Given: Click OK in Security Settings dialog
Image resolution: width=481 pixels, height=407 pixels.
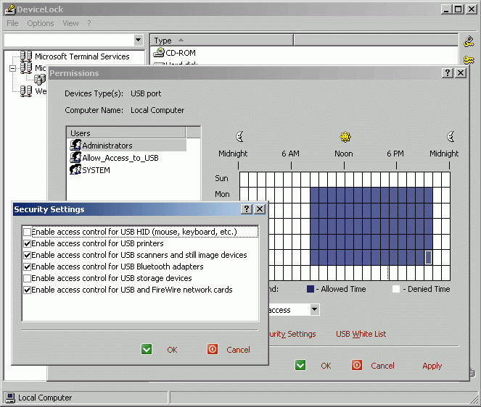Looking at the screenshot, I should coord(172,350).
